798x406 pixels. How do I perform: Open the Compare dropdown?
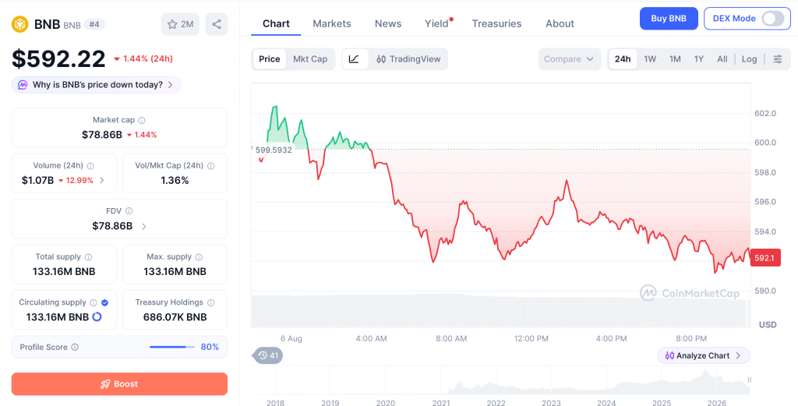[569, 59]
